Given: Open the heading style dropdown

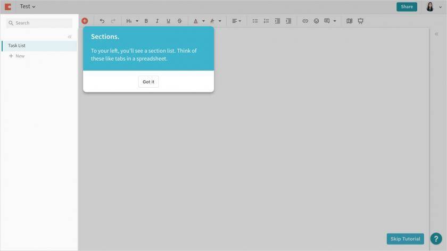Looking at the screenshot, I should 132,21.
